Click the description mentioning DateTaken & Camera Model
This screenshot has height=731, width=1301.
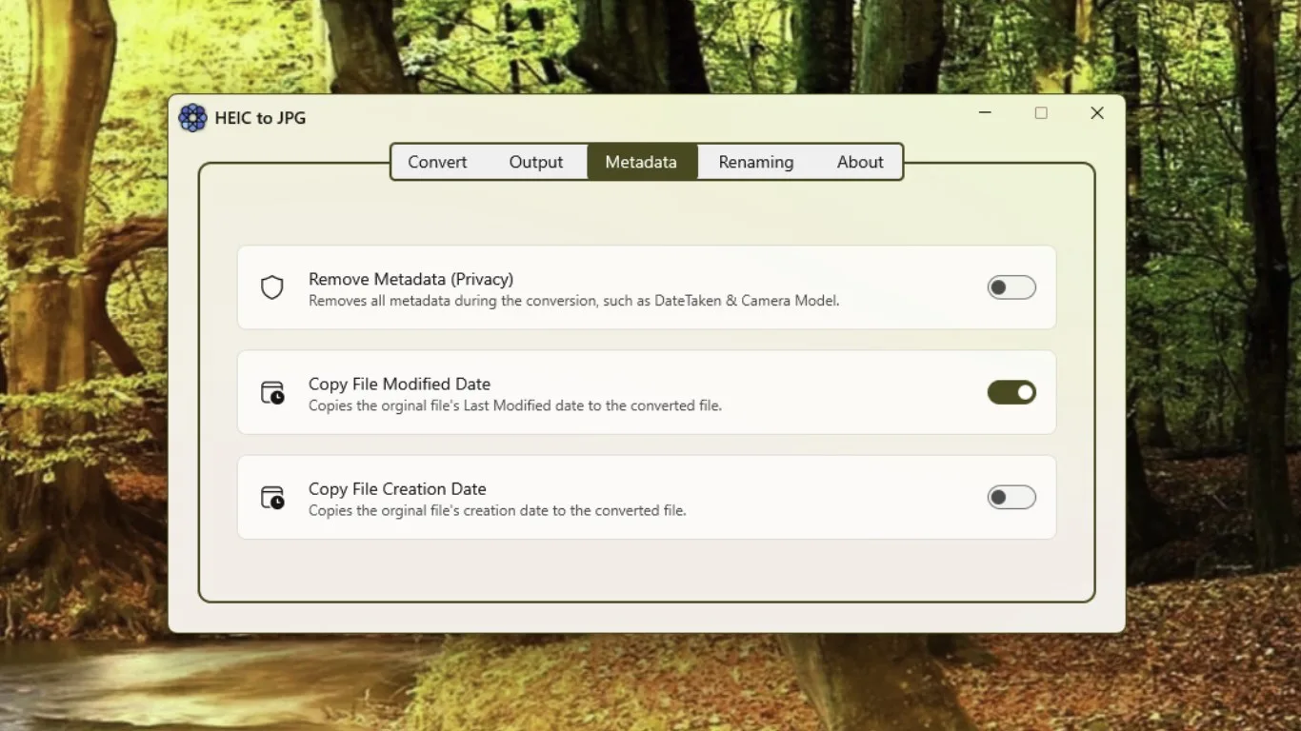573,301
